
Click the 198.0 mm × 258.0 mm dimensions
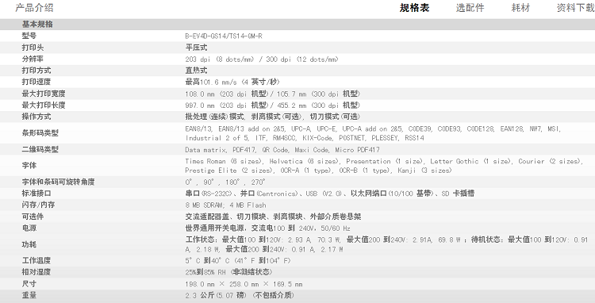coord(244,284)
